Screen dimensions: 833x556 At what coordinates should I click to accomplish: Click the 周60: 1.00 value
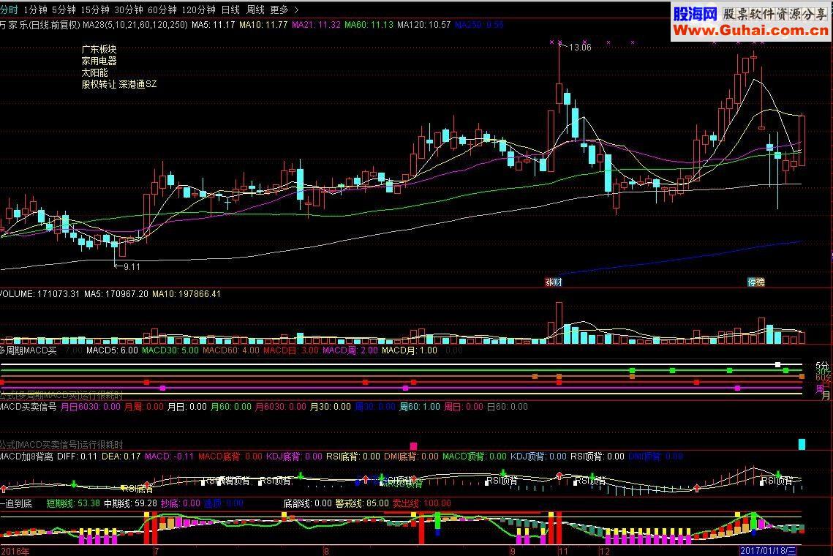pyautogui.click(x=420, y=407)
